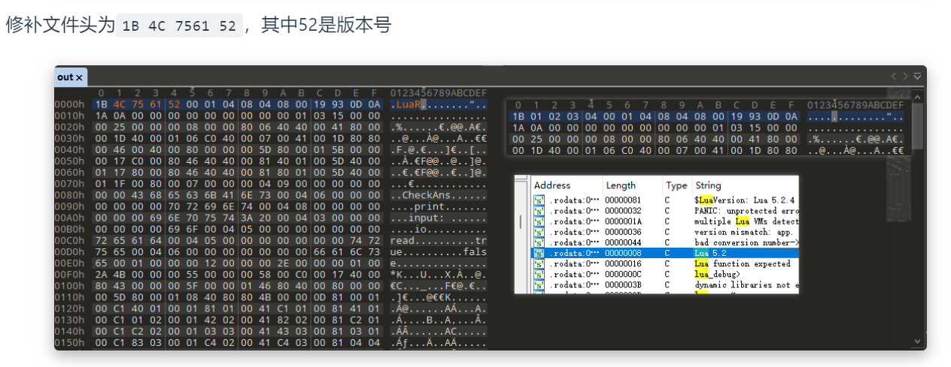This screenshot has width=951, height=367.
Task: Go to next tab with right arrow
Action: click(x=905, y=77)
